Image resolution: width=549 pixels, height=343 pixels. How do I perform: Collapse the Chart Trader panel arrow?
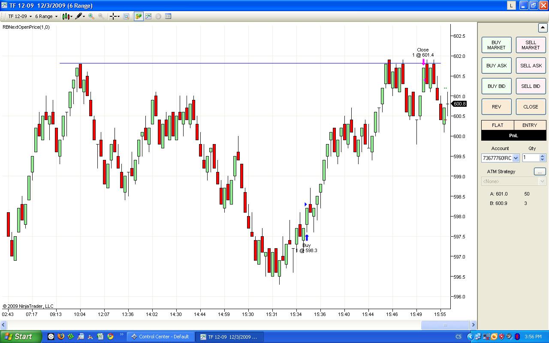point(542,28)
